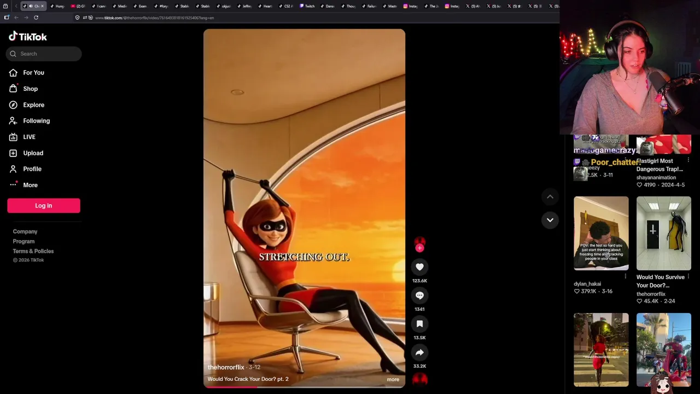
Task: Open the options menu for dylan_hakai video
Action: [626, 276]
